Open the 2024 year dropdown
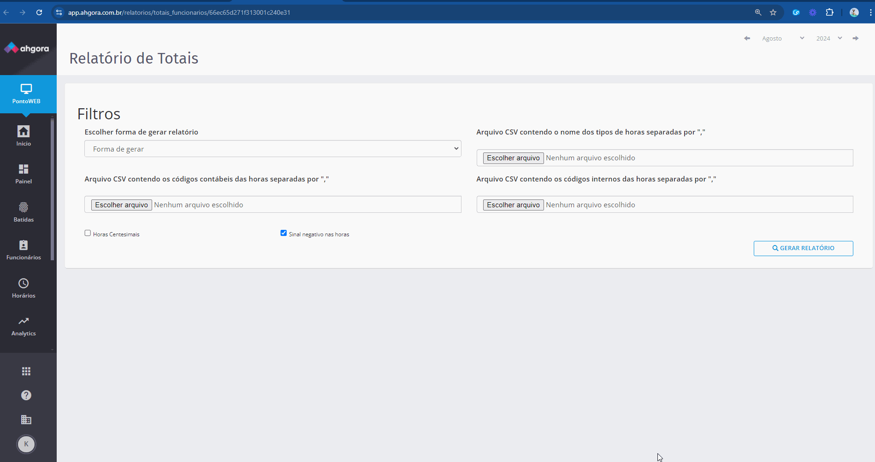This screenshot has width=875, height=462. (828, 38)
